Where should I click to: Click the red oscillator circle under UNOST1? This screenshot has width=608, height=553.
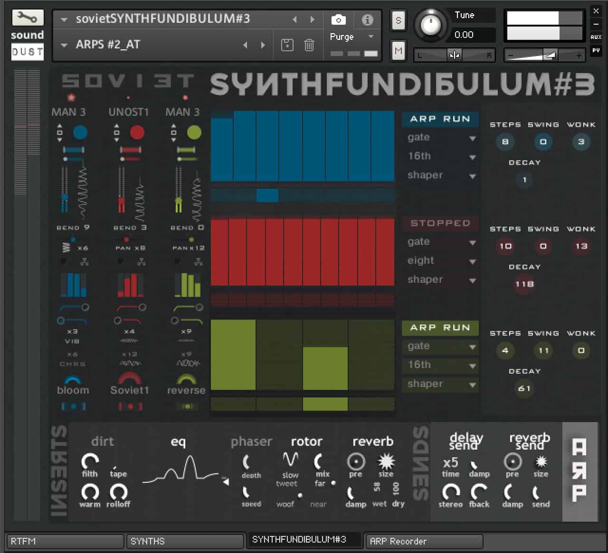[x=137, y=132]
